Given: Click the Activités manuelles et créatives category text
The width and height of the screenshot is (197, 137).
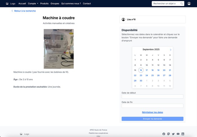Looking at the screenshot, I should [59, 23].
